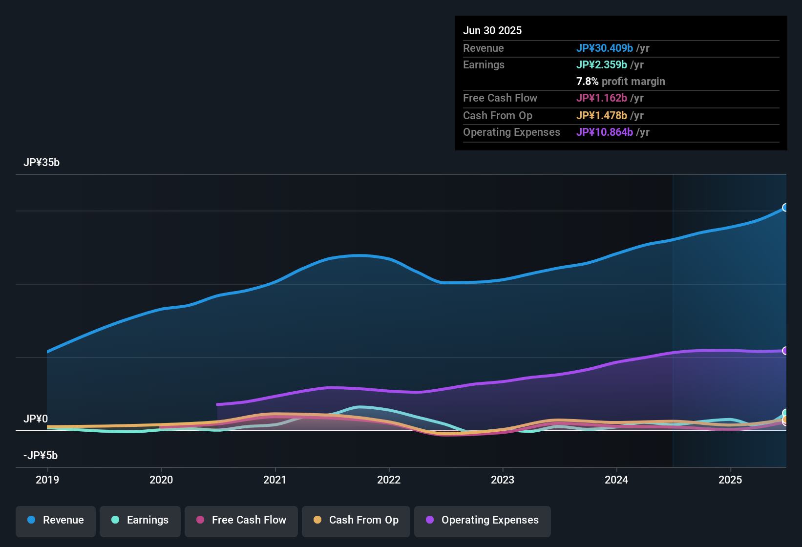The image size is (802, 547).
Task: Click the 7.8% profit margin text
Action: pyautogui.click(x=621, y=82)
